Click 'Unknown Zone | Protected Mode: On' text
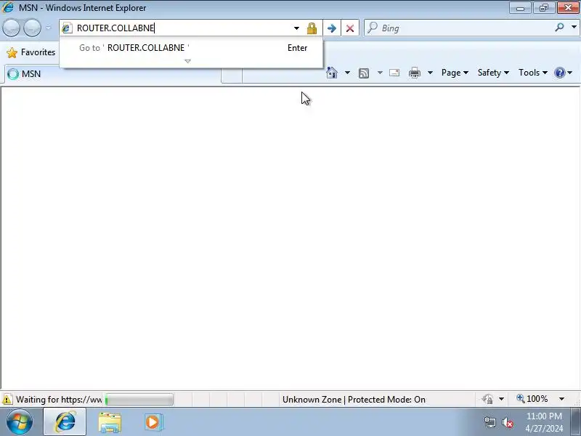 pyautogui.click(x=354, y=400)
